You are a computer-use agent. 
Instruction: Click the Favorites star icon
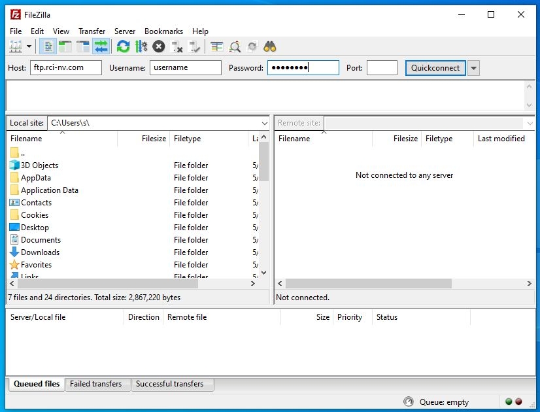(x=14, y=264)
